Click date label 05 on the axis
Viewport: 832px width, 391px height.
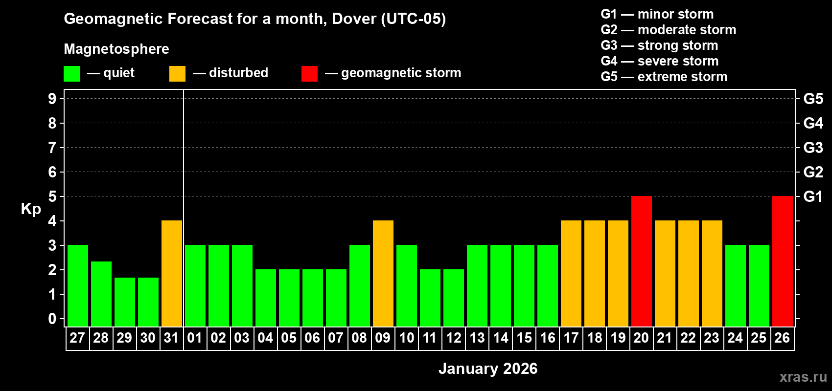(x=289, y=338)
